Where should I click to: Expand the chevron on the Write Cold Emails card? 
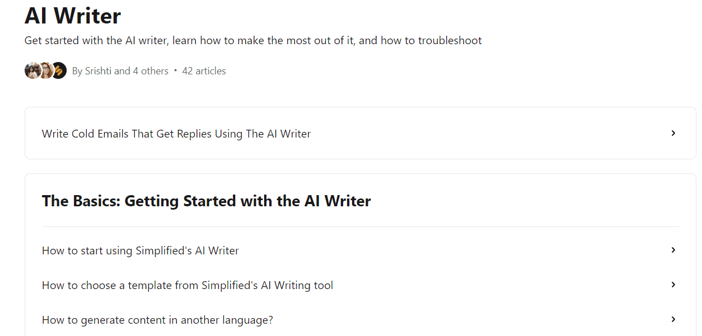click(673, 133)
